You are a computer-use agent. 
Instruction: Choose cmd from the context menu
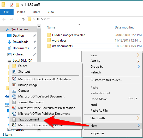pos(112,105)
